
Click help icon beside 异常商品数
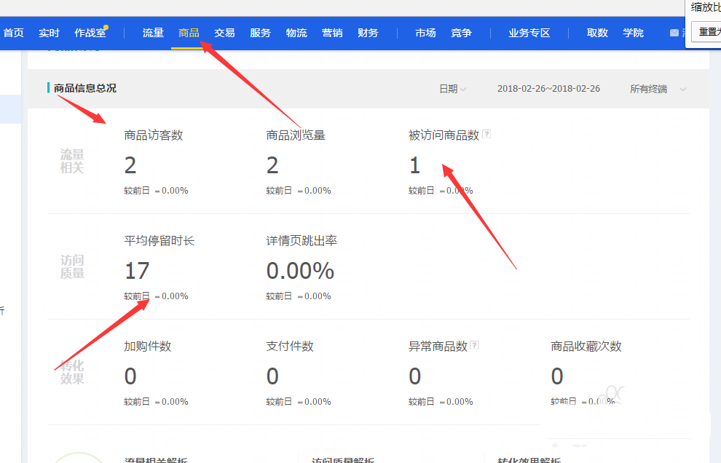475,345
